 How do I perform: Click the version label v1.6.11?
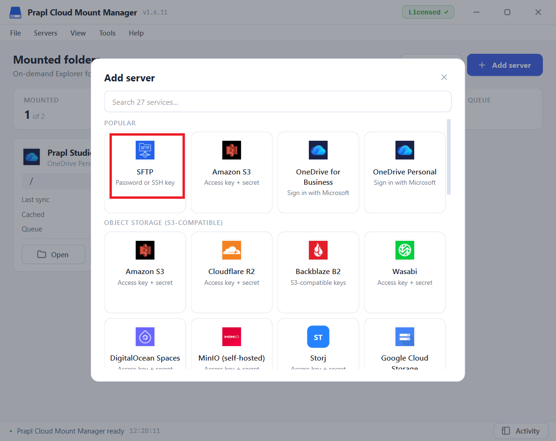coord(155,13)
